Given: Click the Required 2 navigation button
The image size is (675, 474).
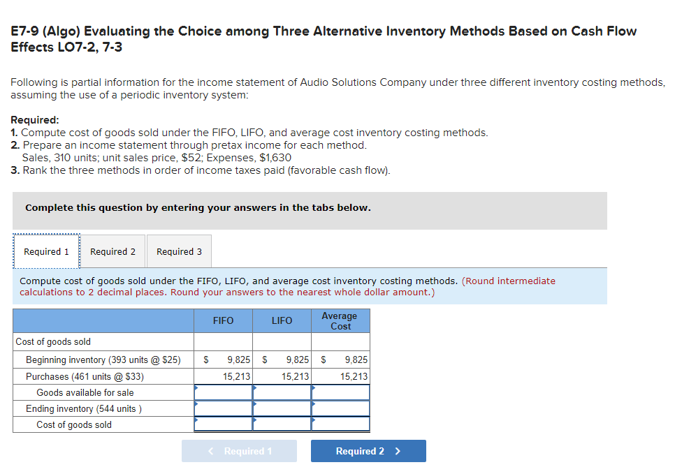Looking at the screenshot, I should tap(368, 451).
